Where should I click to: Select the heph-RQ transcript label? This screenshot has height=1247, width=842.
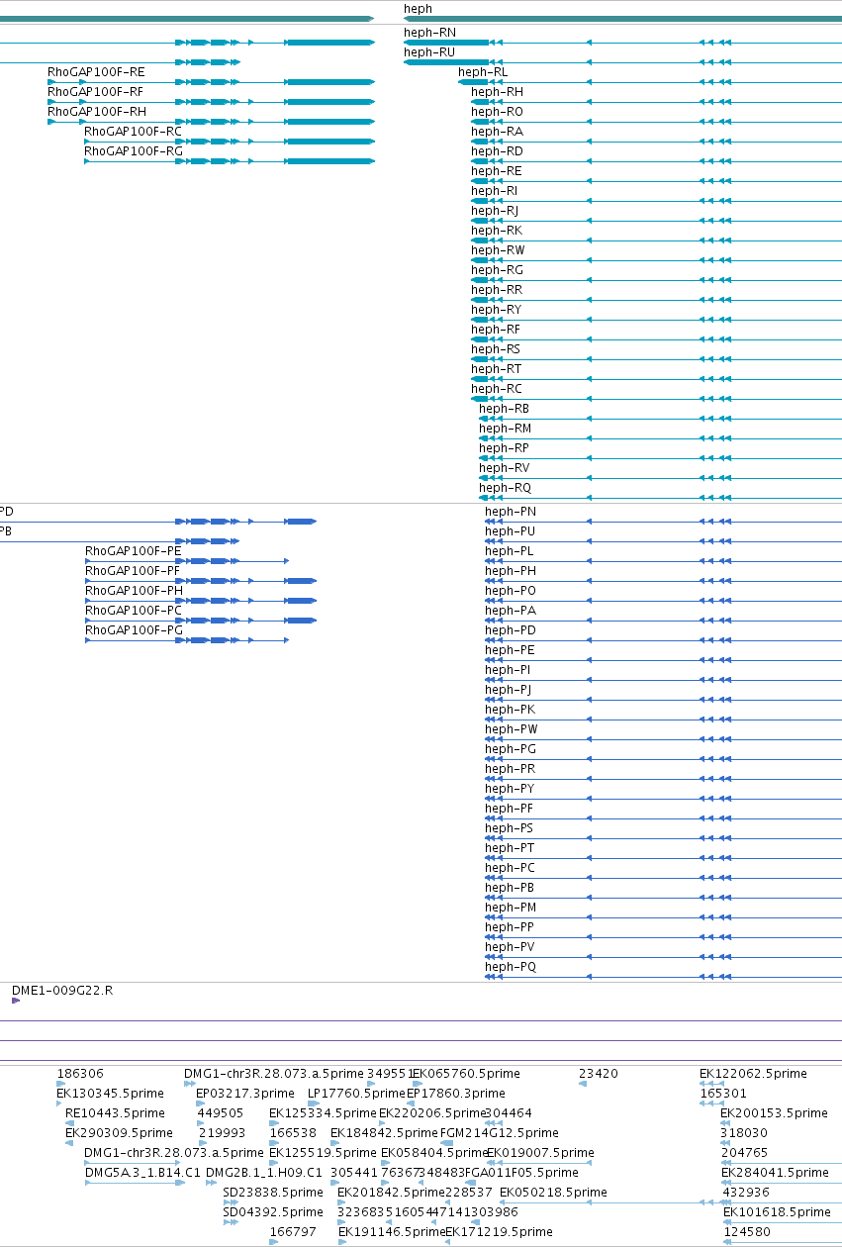505,488
